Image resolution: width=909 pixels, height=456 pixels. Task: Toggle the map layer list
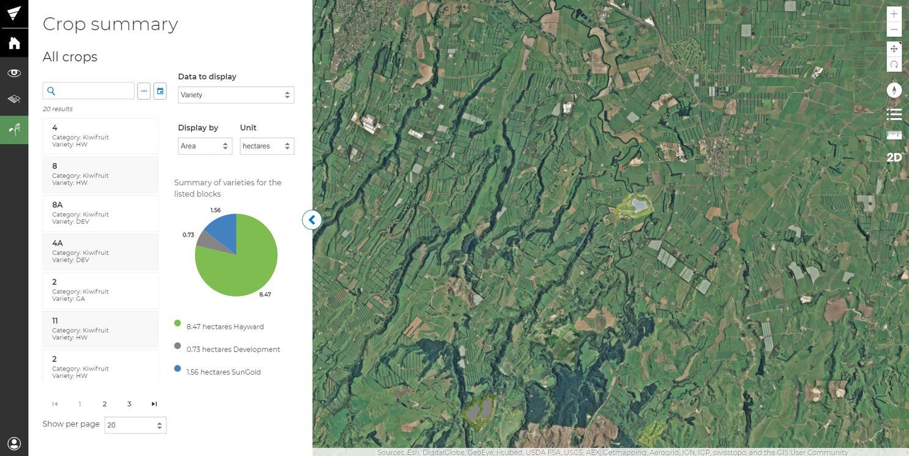pyautogui.click(x=894, y=114)
